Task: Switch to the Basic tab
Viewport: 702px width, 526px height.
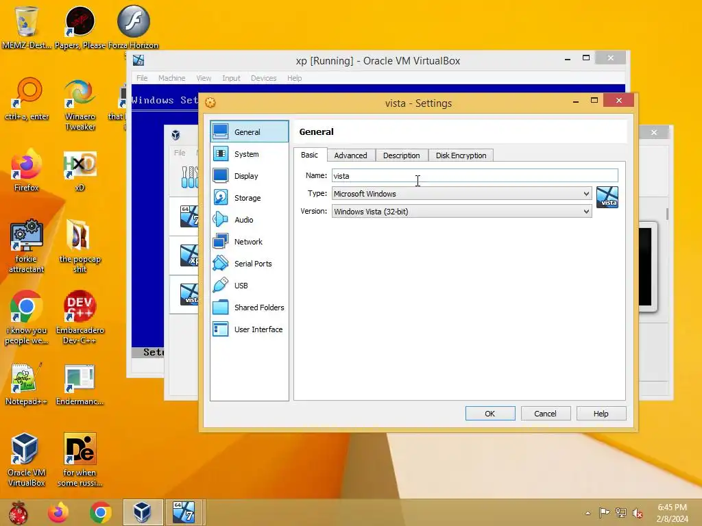Action: point(309,155)
